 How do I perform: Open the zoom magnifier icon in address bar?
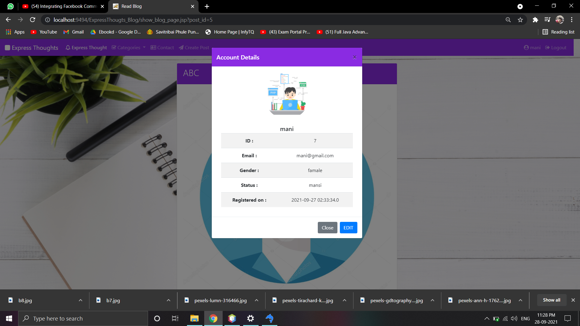pyautogui.click(x=508, y=20)
